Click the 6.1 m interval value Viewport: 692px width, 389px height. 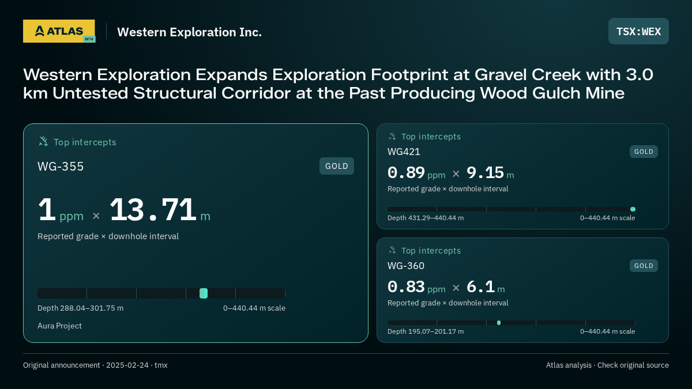click(486, 287)
